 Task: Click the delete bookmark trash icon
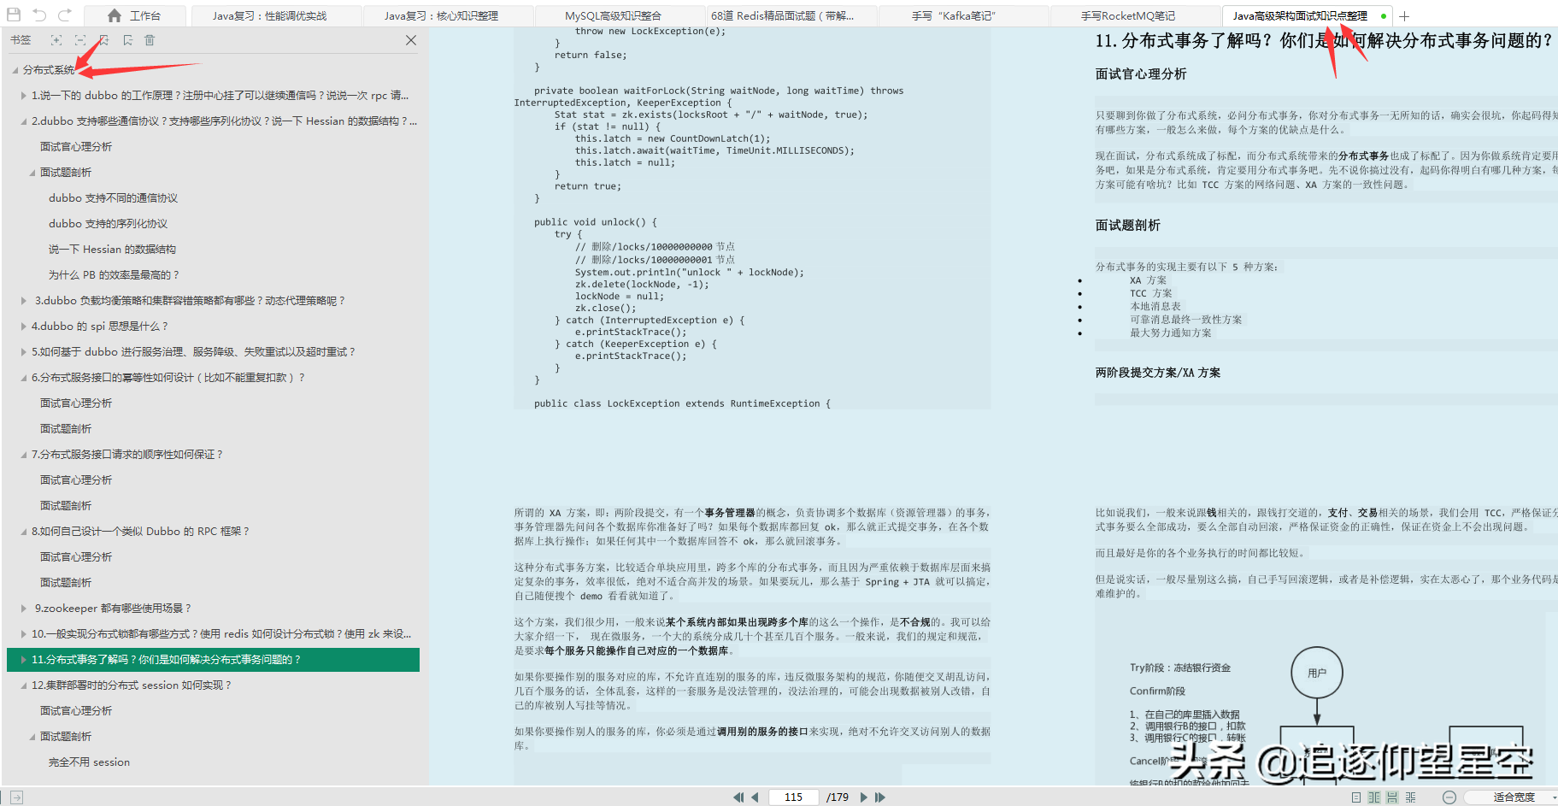click(x=150, y=40)
